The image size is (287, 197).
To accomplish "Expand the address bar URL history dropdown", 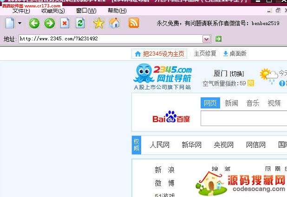I will (207, 39).
